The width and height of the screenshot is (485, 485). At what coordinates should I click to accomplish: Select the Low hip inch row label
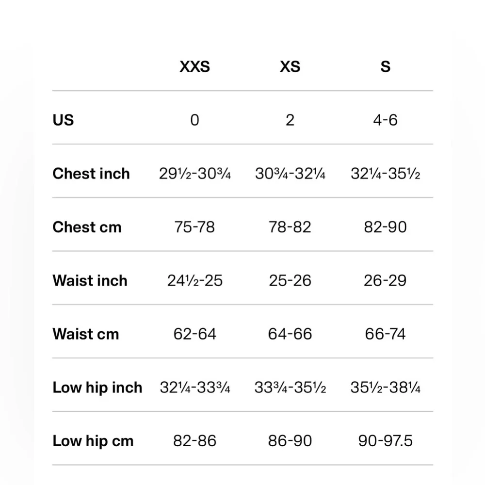coord(97,388)
